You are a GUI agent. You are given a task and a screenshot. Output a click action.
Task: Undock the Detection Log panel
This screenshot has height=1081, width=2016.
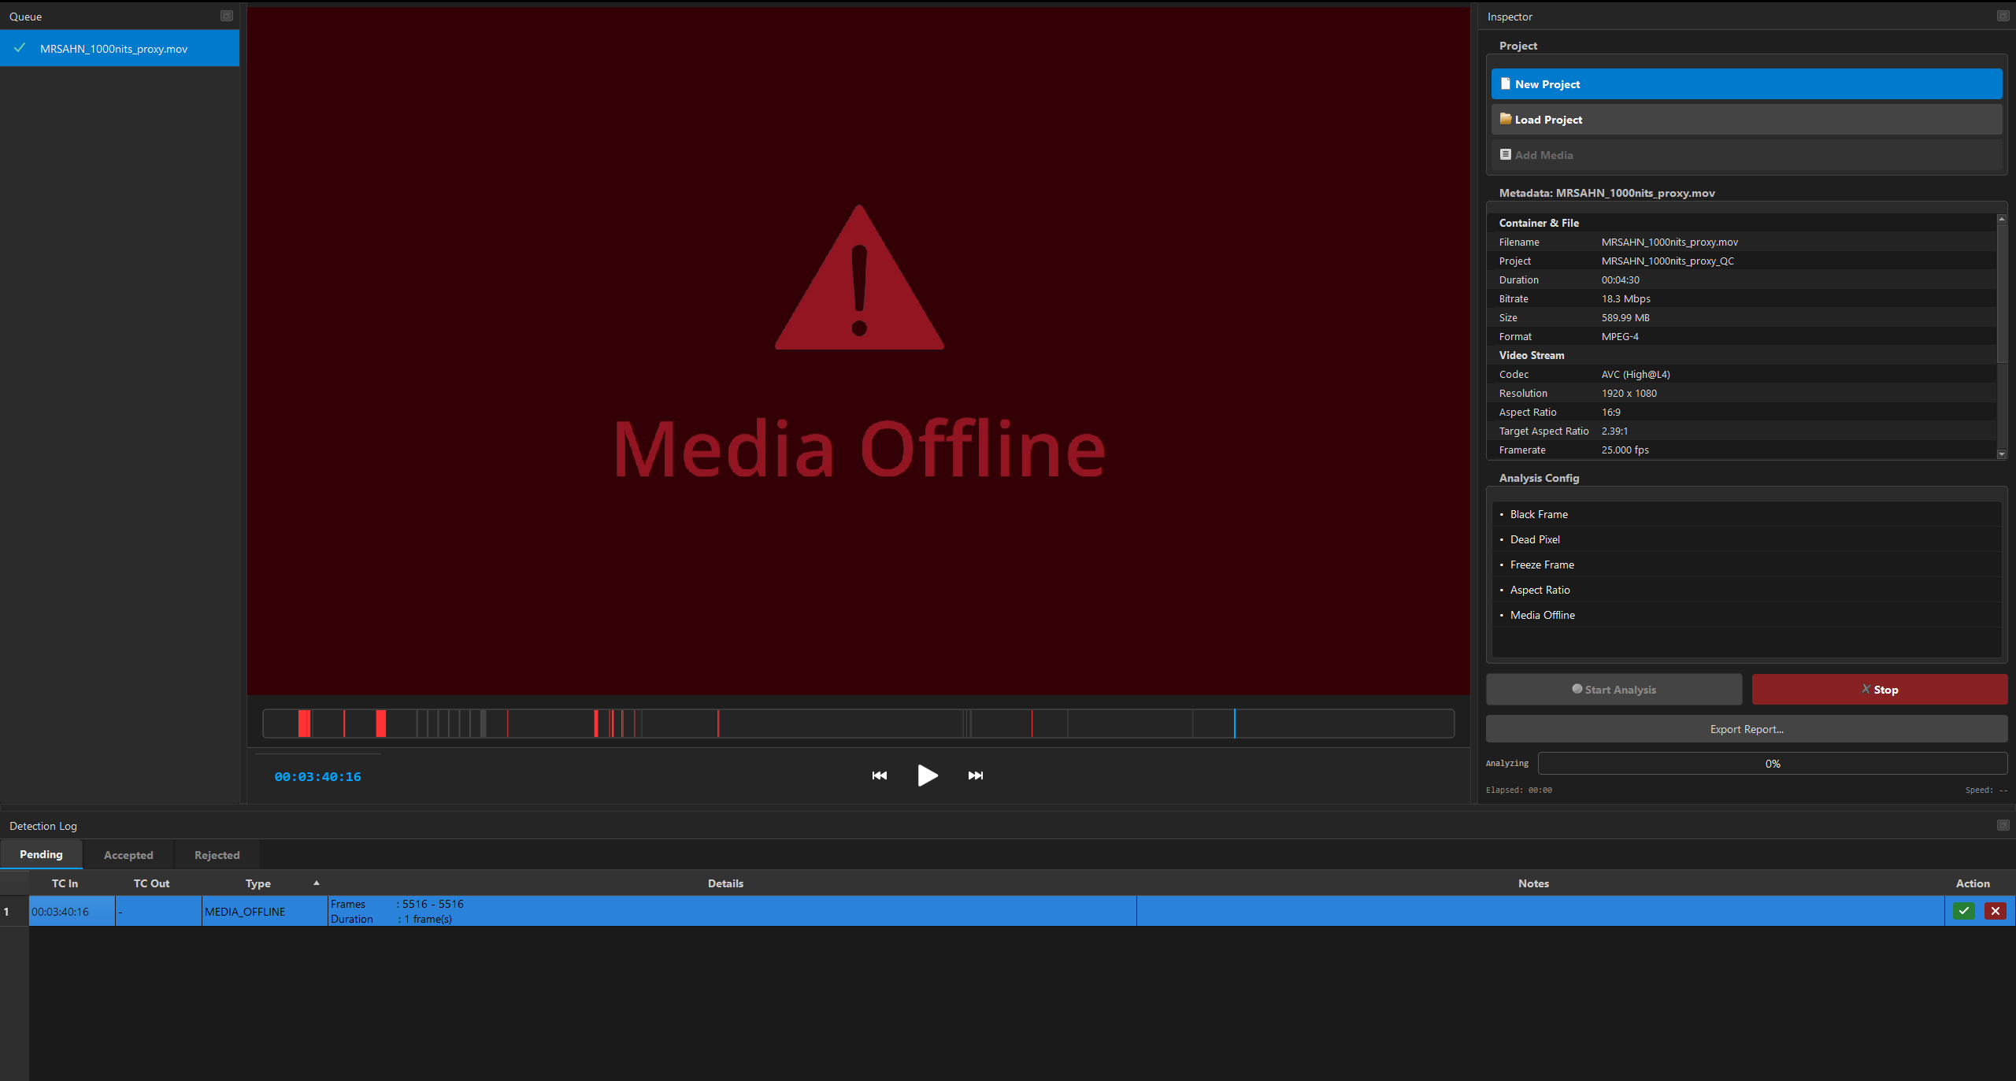2003,825
